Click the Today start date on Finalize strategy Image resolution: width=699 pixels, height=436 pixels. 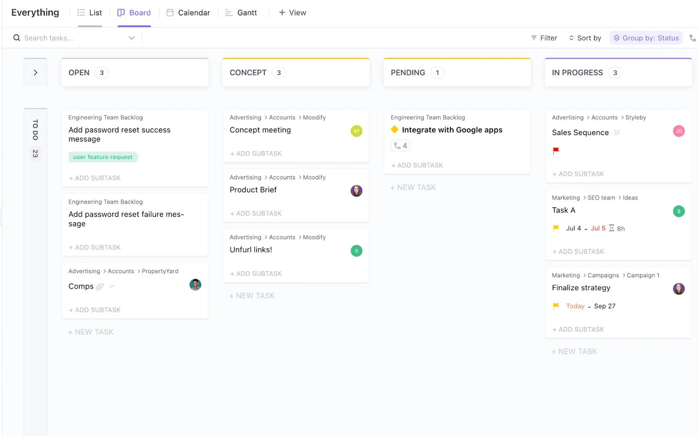pyautogui.click(x=575, y=306)
